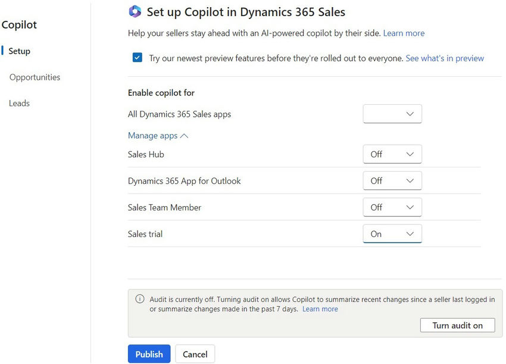
Task: Collapse the Manage apps section
Action: [158, 135]
